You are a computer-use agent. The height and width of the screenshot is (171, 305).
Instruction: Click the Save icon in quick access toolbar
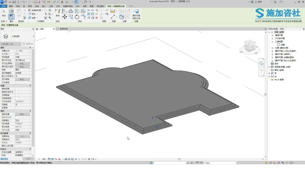pos(14,2)
